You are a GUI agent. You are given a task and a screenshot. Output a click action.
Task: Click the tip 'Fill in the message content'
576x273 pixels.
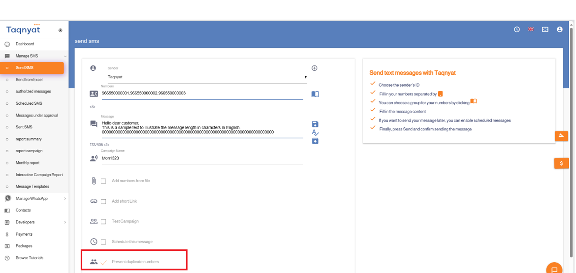point(402,112)
